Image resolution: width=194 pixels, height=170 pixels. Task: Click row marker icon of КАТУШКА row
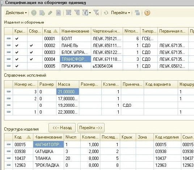(9, 151)
